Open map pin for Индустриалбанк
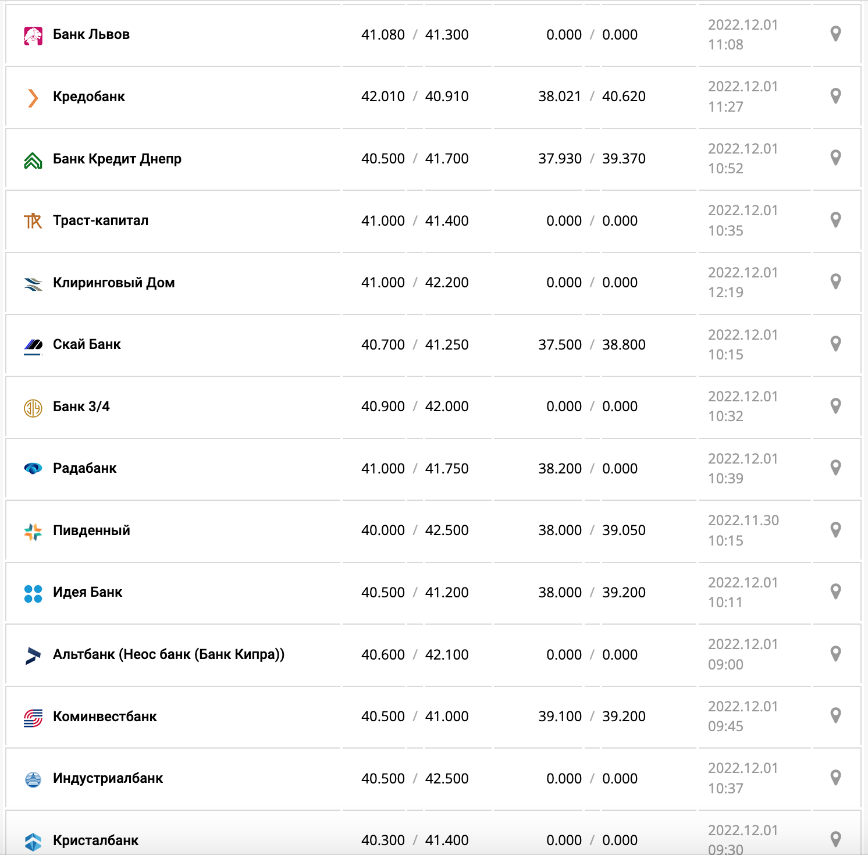868x855 pixels. [835, 778]
